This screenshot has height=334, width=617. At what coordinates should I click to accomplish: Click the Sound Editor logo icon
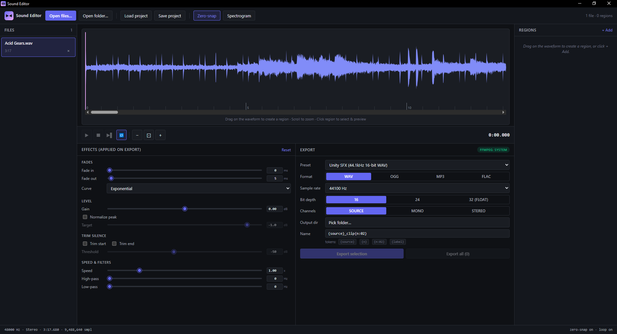[x=9, y=16]
